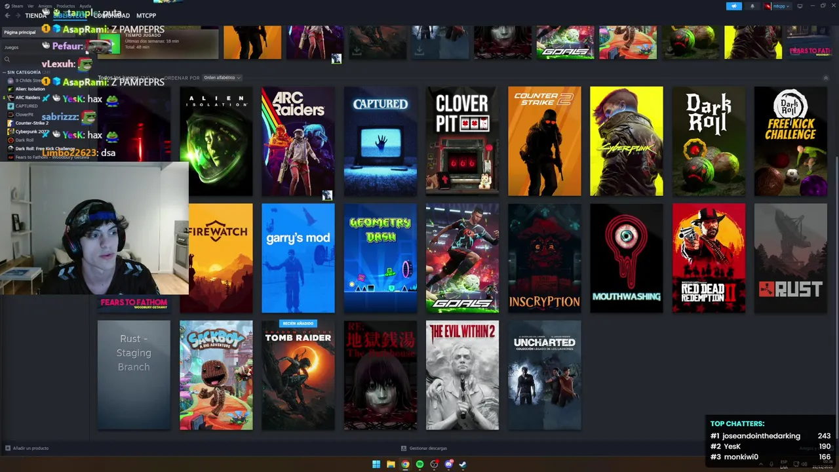Viewport: 839px width, 472px height.
Task: Open the Rust cover
Action: [x=790, y=258]
